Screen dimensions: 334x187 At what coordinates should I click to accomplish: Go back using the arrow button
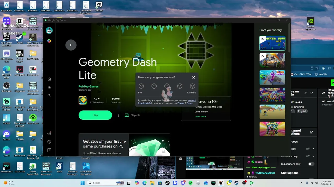point(71,45)
